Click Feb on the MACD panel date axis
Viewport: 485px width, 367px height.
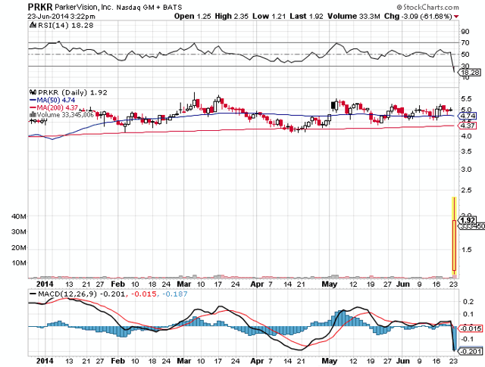(x=118, y=361)
